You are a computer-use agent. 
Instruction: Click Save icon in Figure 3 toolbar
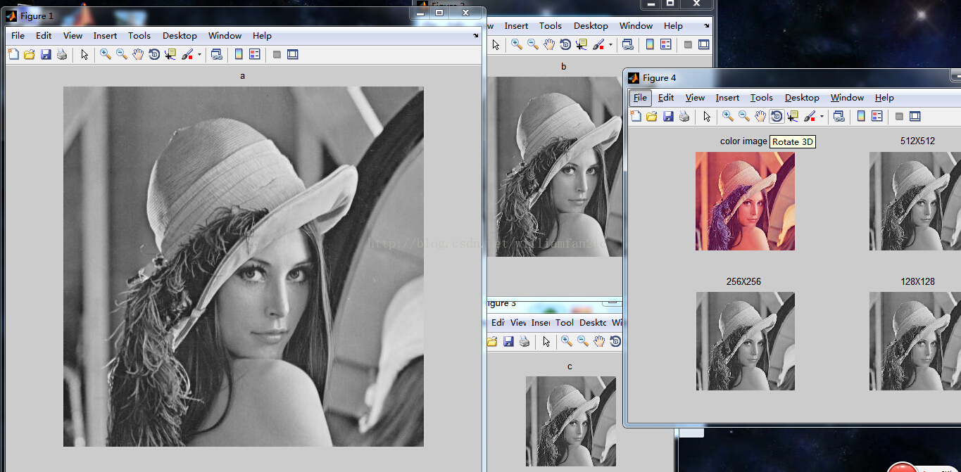(x=508, y=341)
